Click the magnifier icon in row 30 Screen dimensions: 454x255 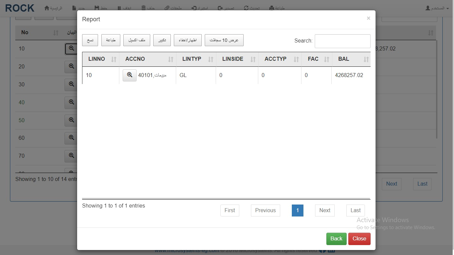(71, 84)
